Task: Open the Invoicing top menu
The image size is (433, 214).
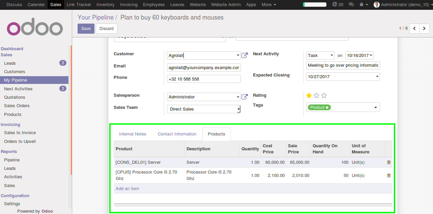Action: pos(129,5)
